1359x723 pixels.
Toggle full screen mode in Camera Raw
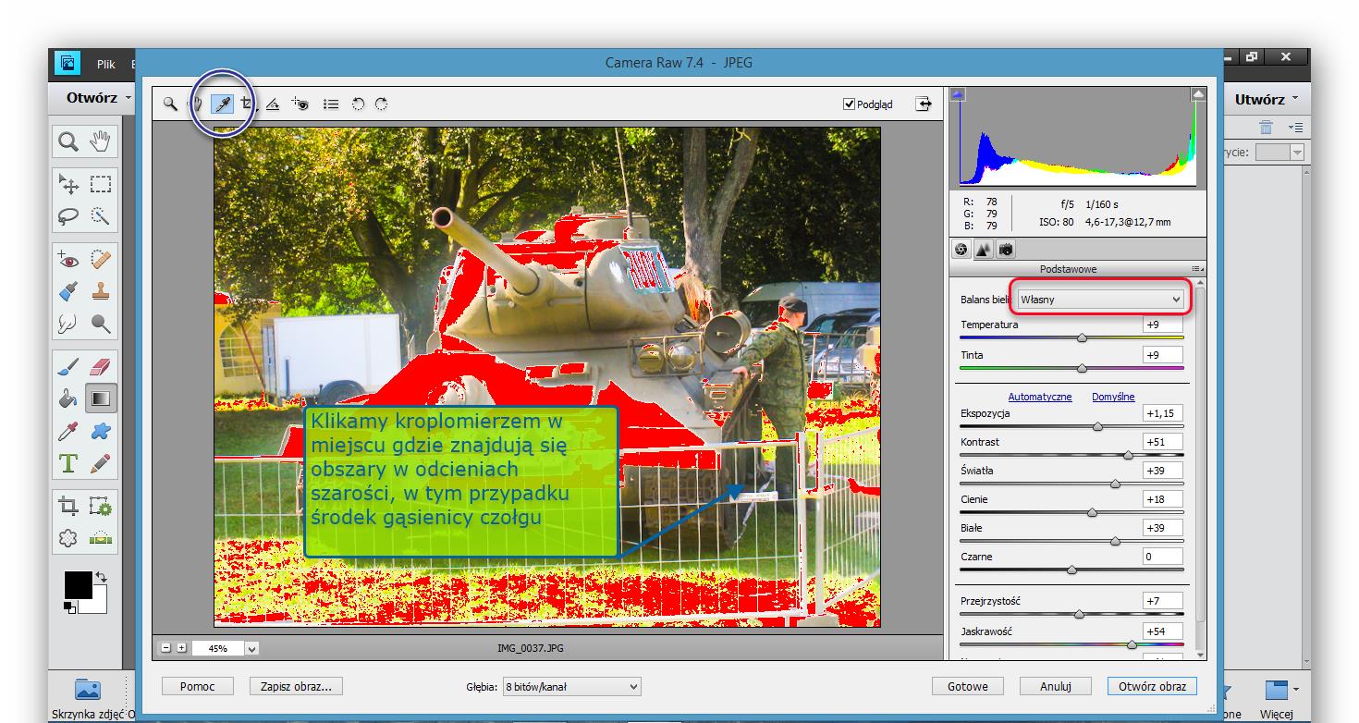pyautogui.click(x=923, y=104)
